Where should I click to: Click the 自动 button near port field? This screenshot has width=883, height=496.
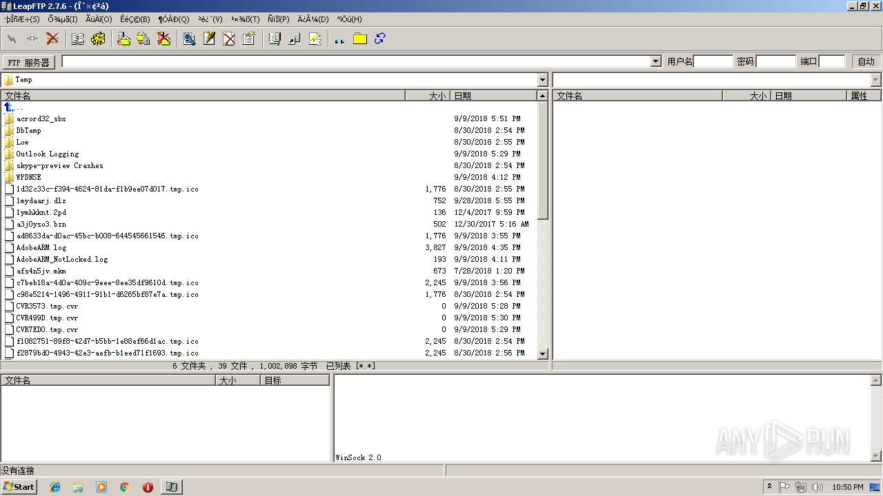tap(866, 61)
